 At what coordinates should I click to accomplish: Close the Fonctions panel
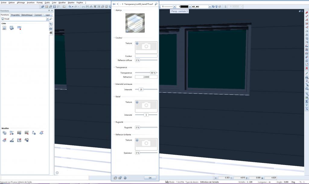(52, 11)
